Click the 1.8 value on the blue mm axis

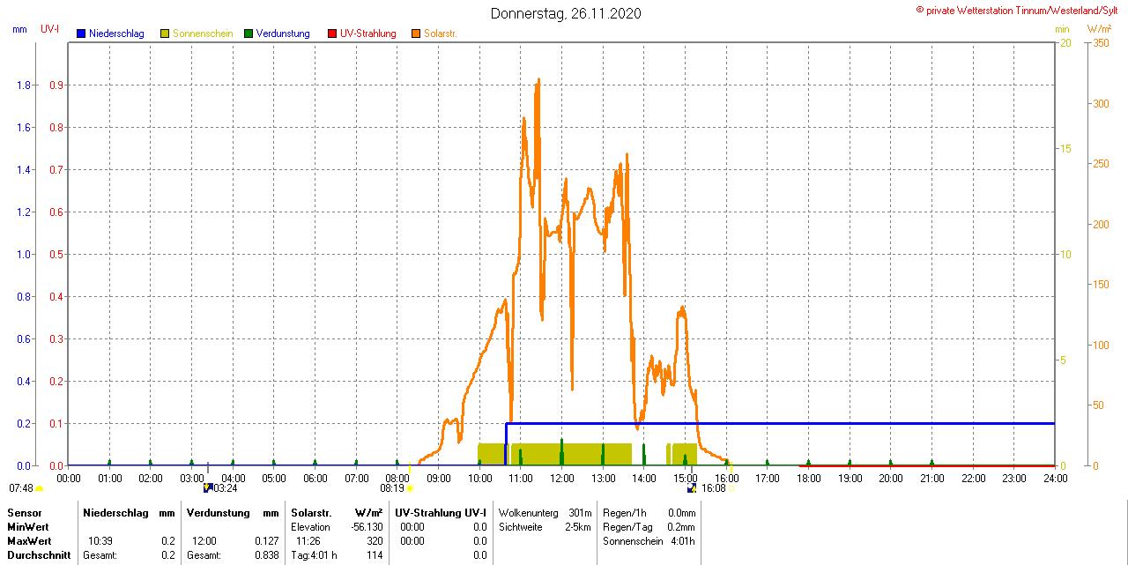[x=24, y=85]
